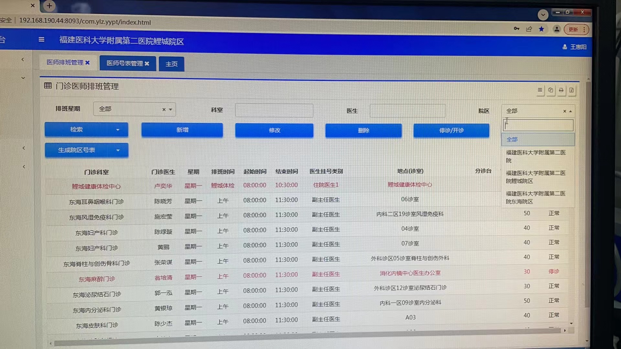Click the password key icon
This screenshot has height=349, width=621.
(x=517, y=29)
